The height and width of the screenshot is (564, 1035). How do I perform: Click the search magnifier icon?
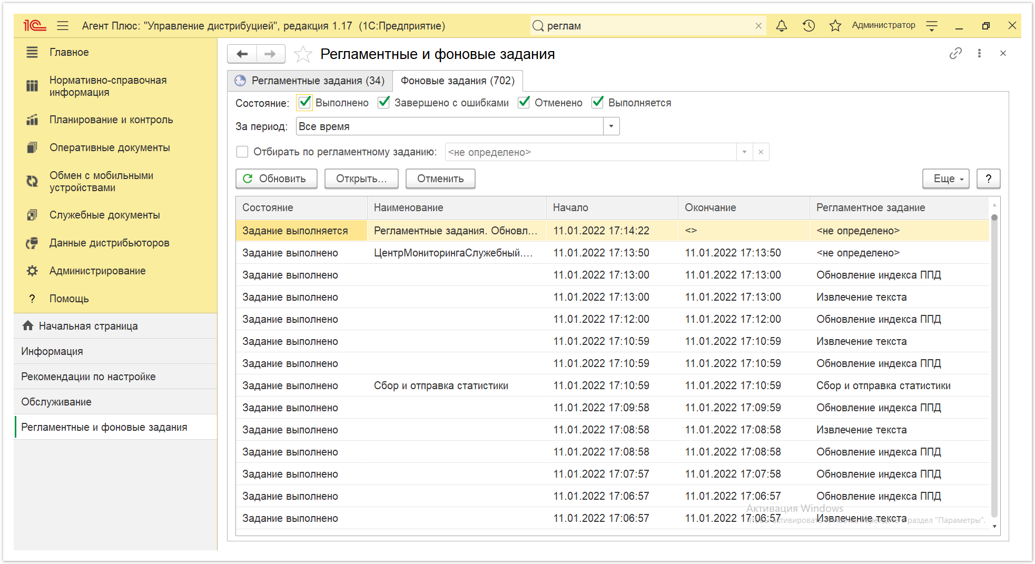click(x=538, y=26)
